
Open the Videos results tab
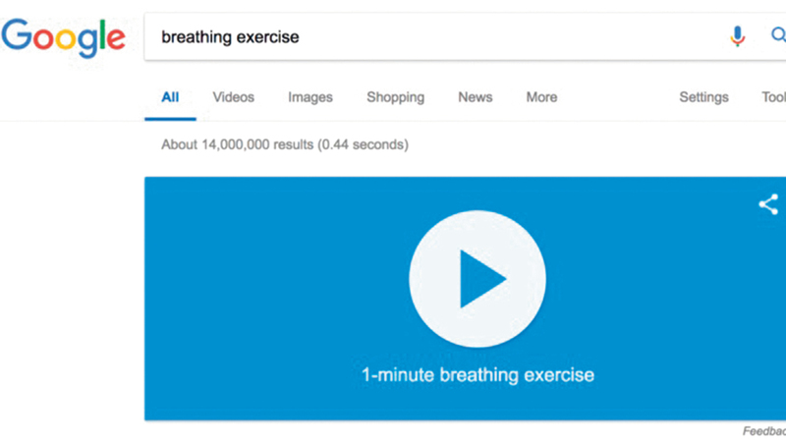pos(233,97)
